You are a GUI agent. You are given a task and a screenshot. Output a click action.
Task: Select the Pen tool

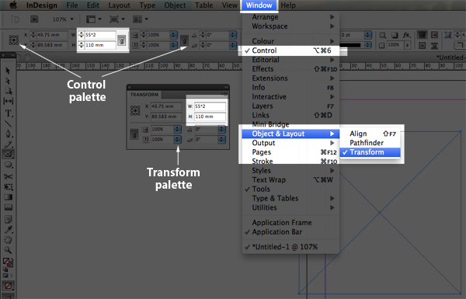point(8,134)
